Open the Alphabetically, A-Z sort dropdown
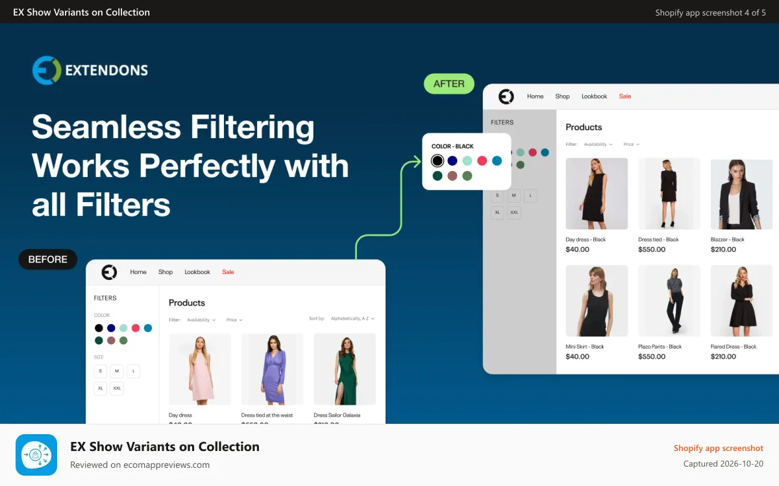Screen dimensions: 779x486 pyautogui.click(x=352, y=319)
